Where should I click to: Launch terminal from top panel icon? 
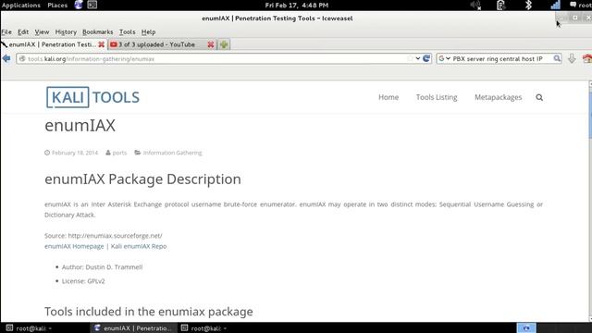(92, 5)
